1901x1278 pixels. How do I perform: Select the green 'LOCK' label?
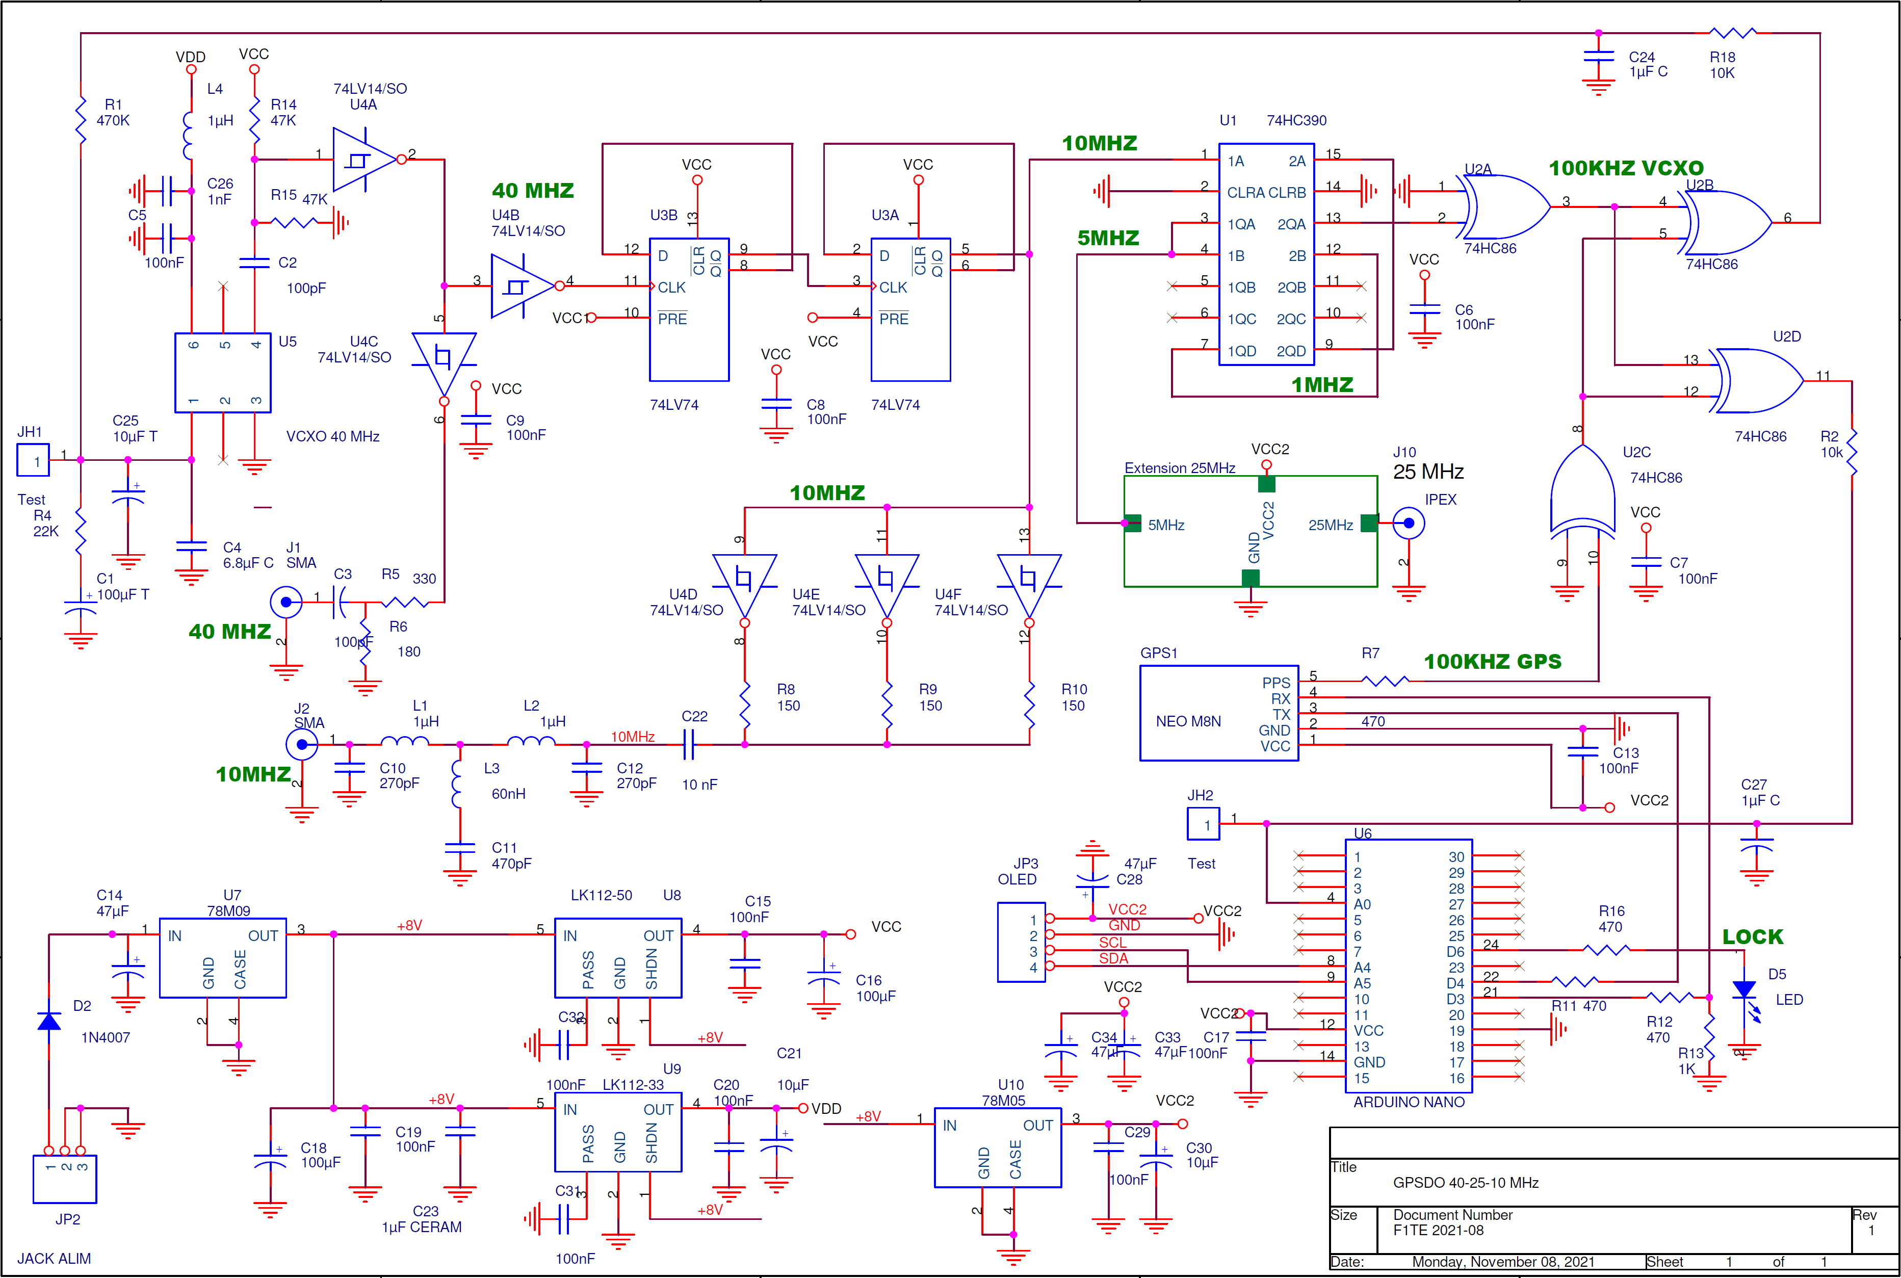(x=1753, y=937)
